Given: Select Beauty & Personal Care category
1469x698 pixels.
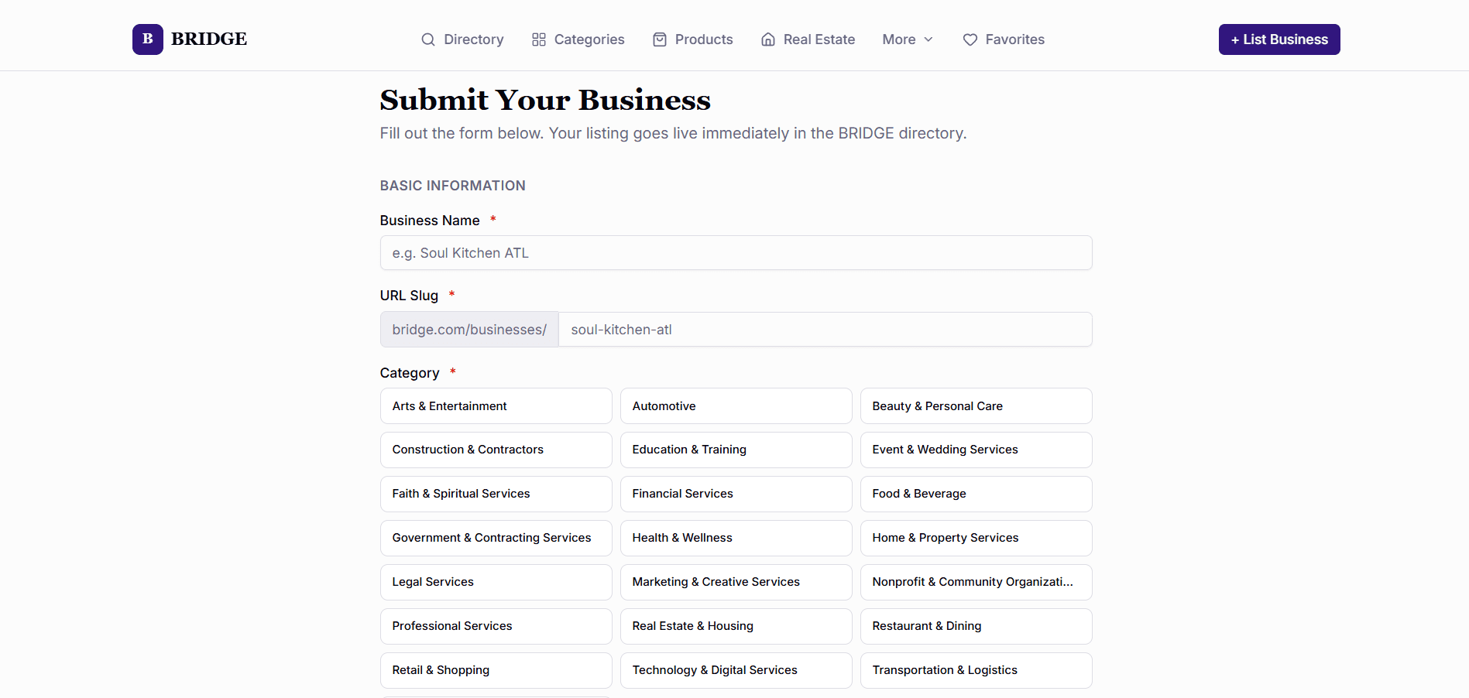Looking at the screenshot, I should point(976,406).
